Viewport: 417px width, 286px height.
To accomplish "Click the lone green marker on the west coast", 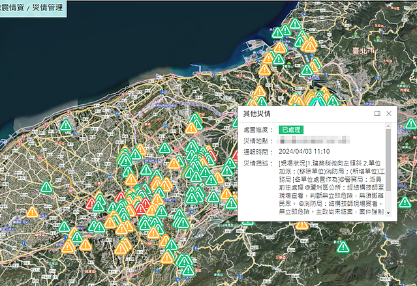I will (66, 125).
